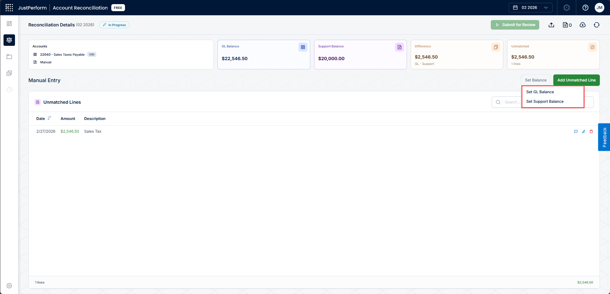Click the 2/27/2026 date cell
This screenshot has height=294, width=610.
46,131
